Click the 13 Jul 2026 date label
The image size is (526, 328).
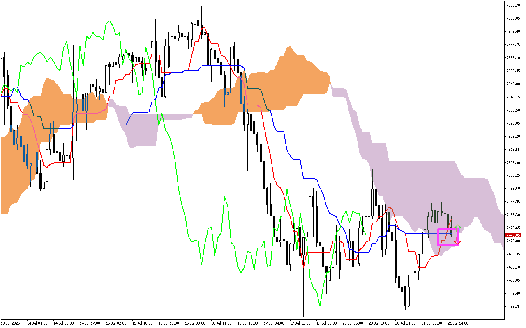coord(11,323)
